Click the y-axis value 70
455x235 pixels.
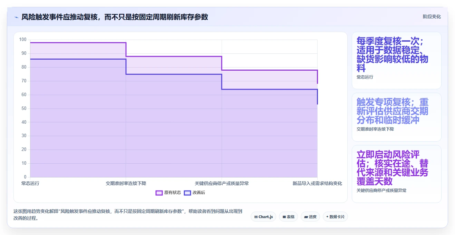(24, 81)
